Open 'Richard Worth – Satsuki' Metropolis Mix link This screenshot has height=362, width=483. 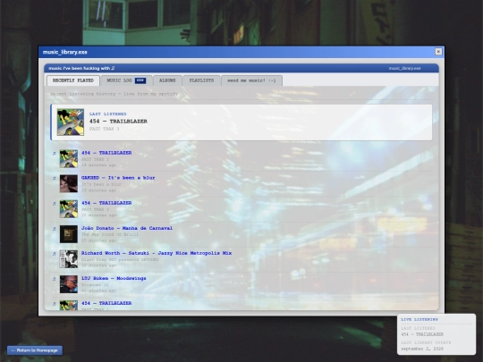tap(157, 253)
